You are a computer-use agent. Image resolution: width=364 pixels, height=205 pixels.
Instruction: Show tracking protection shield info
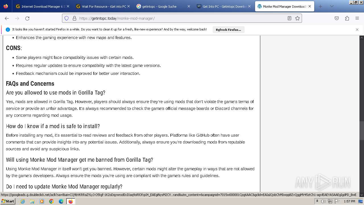(67, 18)
